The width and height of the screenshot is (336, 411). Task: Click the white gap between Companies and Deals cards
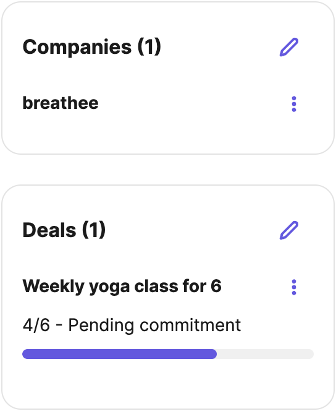[167, 170]
